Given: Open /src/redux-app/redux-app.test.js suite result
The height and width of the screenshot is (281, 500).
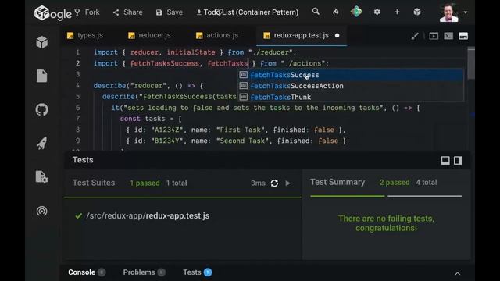Looking at the screenshot, I should (x=148, y=215).
